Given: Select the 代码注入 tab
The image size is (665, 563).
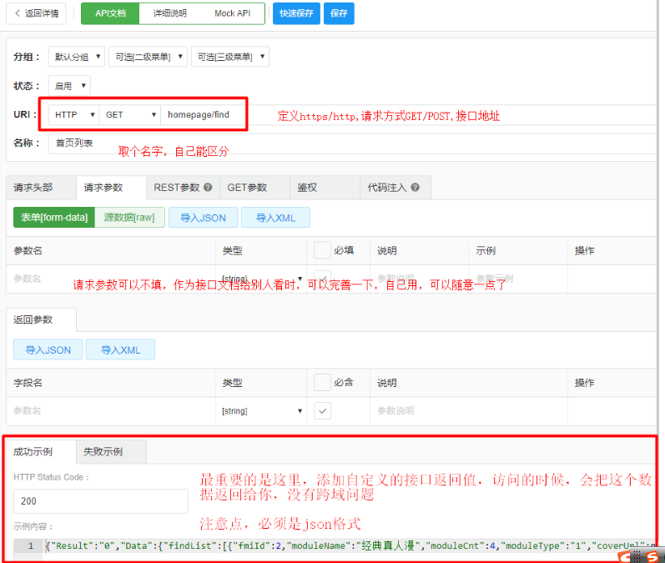Looking at the screenshot, I should point(395,188).
